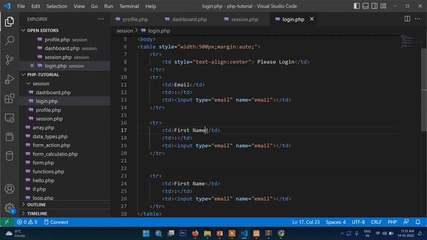Change encoding via UTF-8 status item
The height and width of the screenshot is (240, 427).
[x=358, y=222]
